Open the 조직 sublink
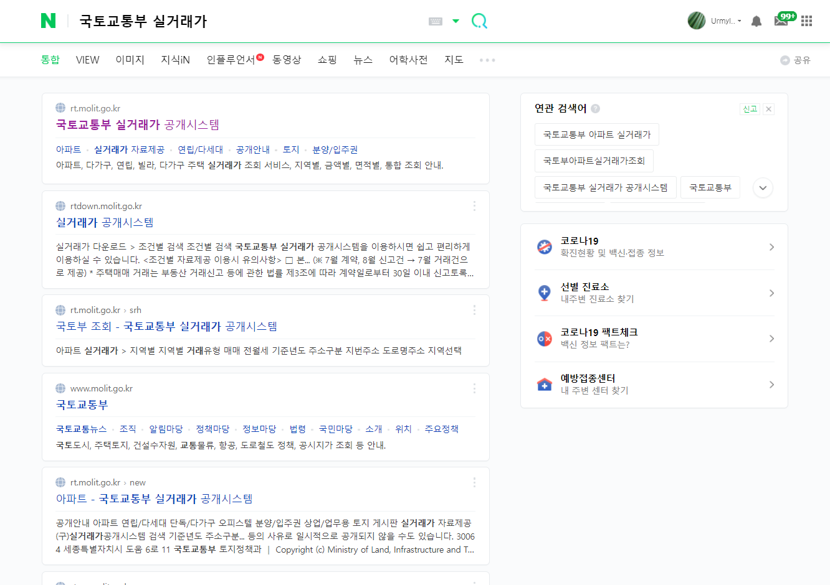 point(128,429)
